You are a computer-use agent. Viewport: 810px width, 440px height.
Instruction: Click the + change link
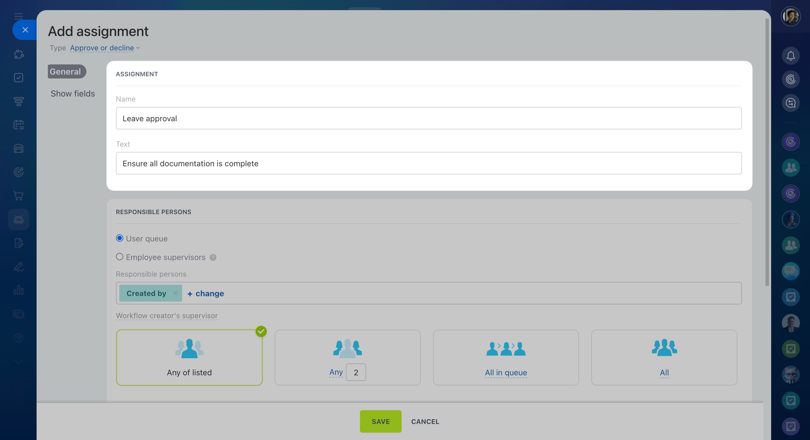tap(206, 293)
